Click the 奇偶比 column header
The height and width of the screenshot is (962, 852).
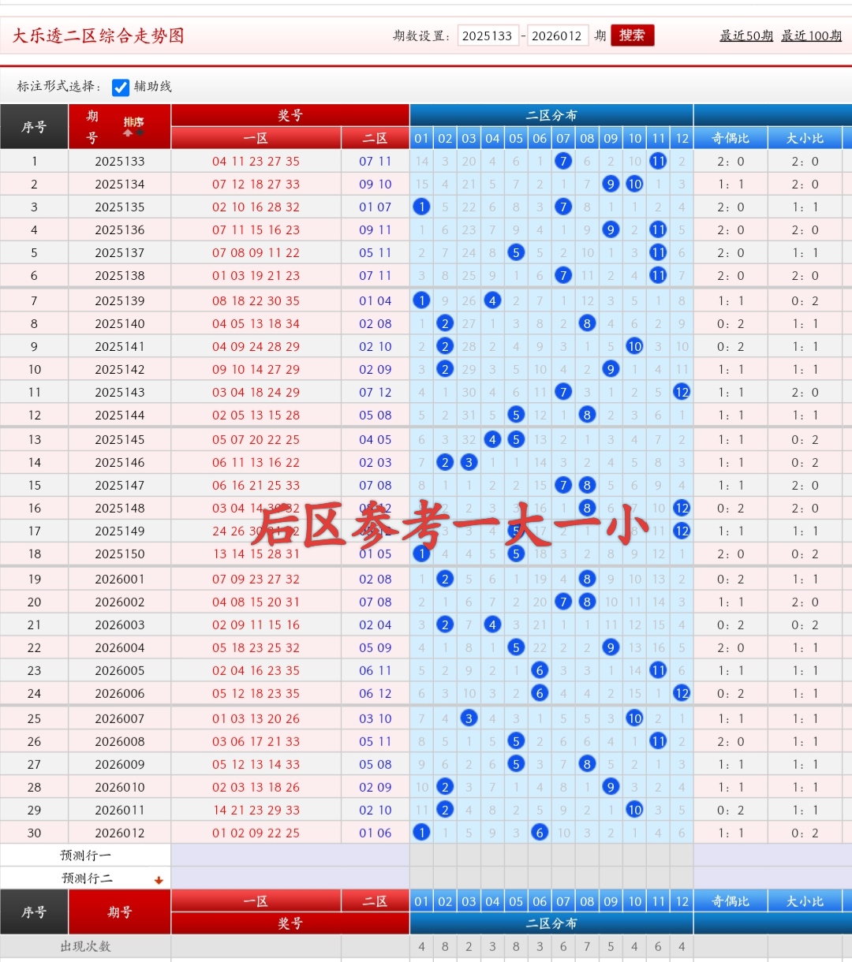(731, 138)
